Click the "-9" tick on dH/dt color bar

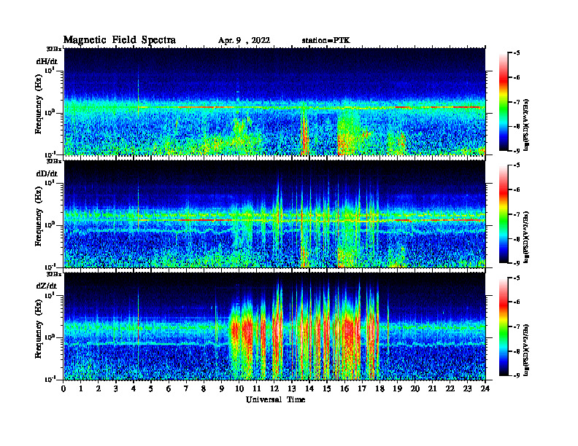click(517, 151)
